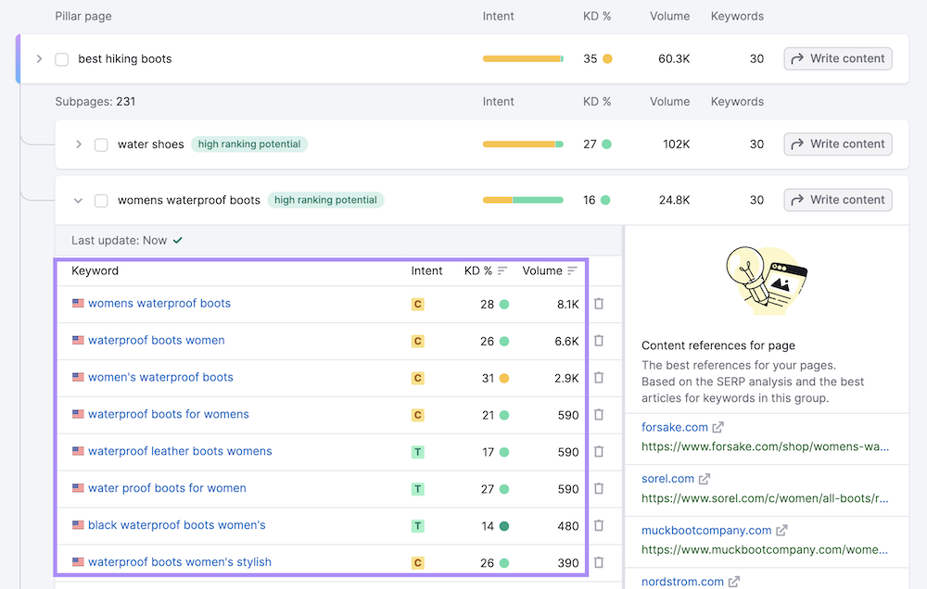Sort keywords by KD % filter icon
This screenshot has width=927, height=589.
502,270
